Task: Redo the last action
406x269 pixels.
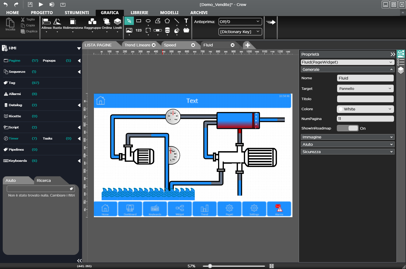Action: 16,4
